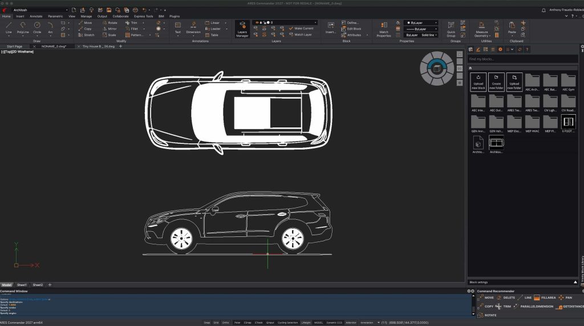Click Match Layer button
This screenshot has width=584, height=326.
click(301, 35)
